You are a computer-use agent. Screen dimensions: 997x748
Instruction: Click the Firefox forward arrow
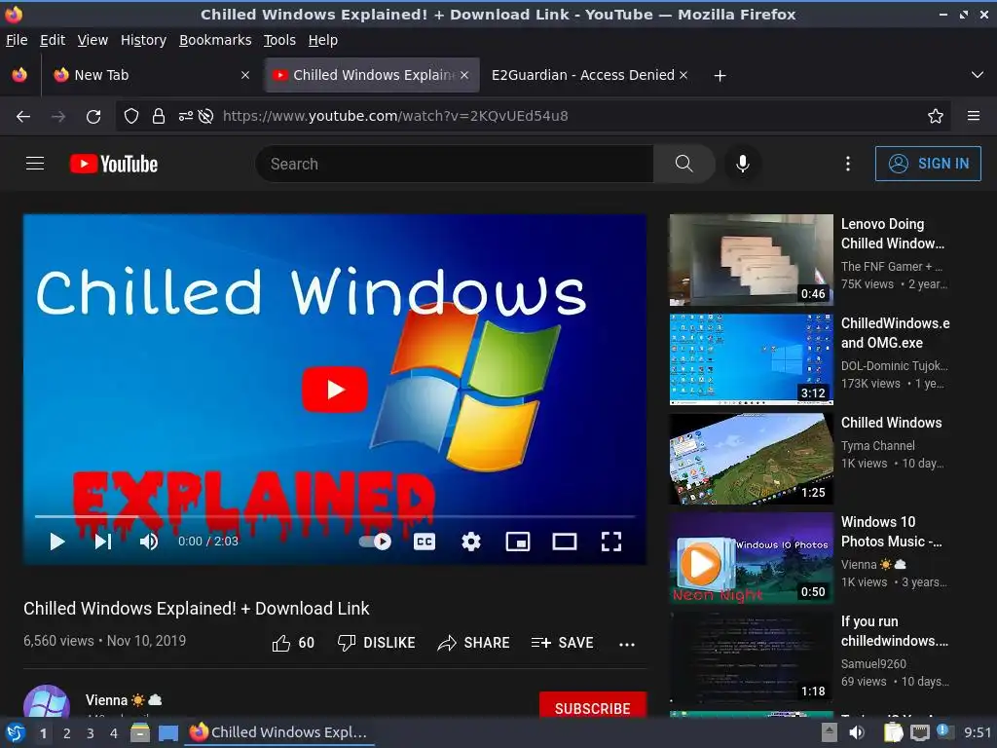pyautogui.click(x=58, y=117)
